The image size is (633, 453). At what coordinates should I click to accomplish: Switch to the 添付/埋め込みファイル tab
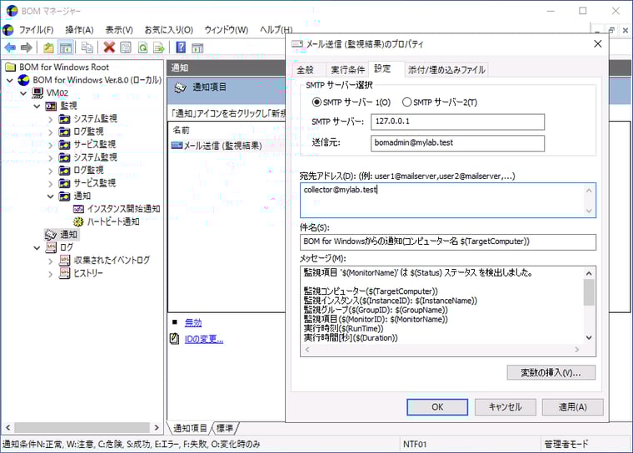pos(446,70)
